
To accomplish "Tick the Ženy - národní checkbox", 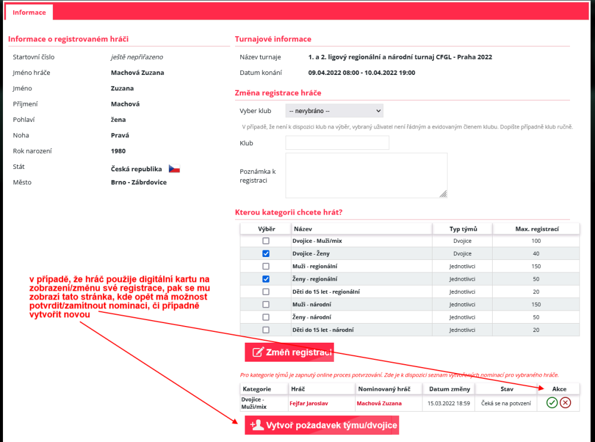I will [x=265, y=317].
